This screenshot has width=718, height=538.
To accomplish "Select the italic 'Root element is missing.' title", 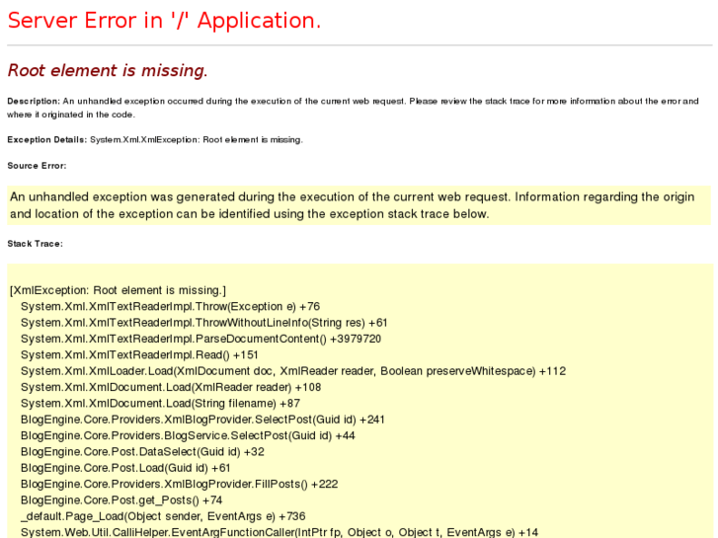I will 108,70.
